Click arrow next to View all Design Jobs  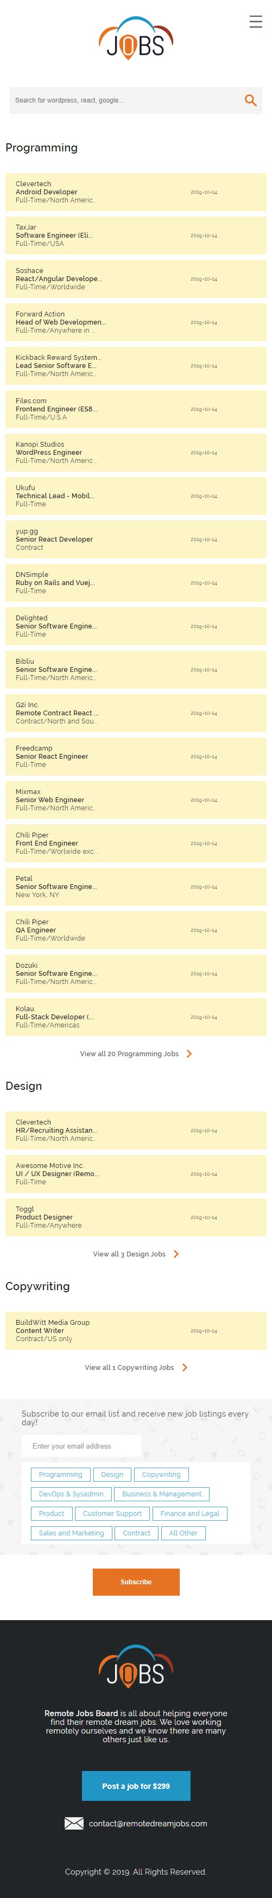176,1254
